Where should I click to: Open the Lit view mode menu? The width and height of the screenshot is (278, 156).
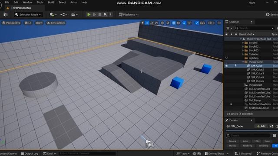[28, 23]
